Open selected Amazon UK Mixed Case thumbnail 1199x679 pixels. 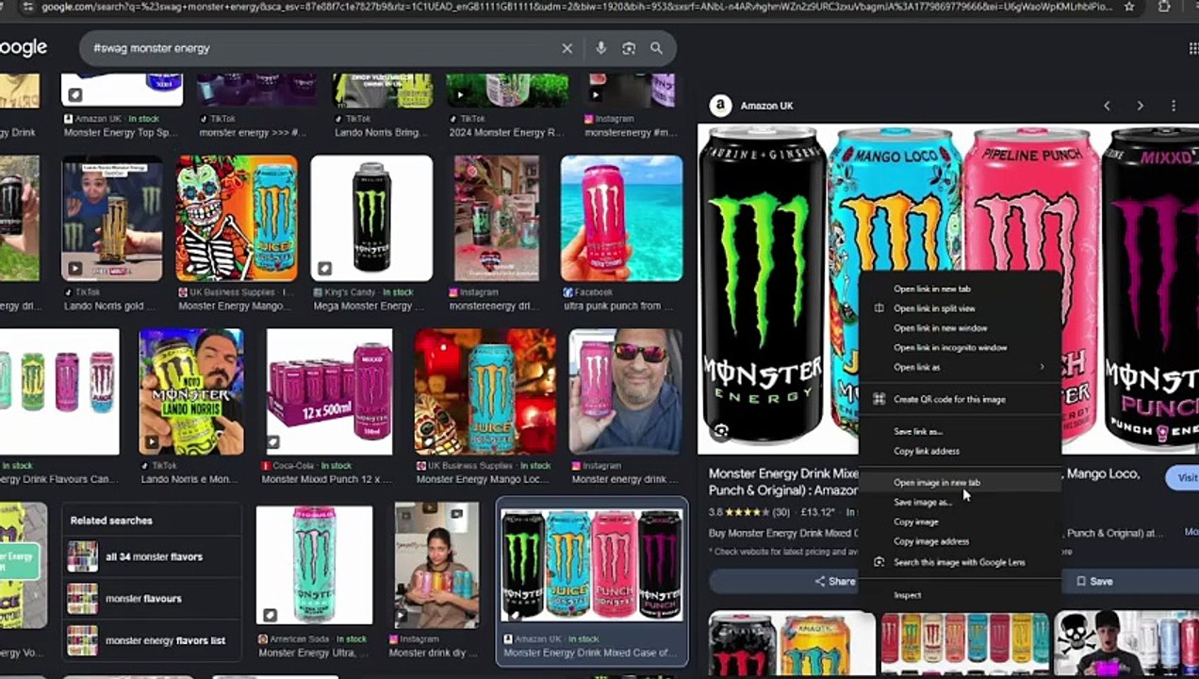pyautogui.click(x=592, y=568)
